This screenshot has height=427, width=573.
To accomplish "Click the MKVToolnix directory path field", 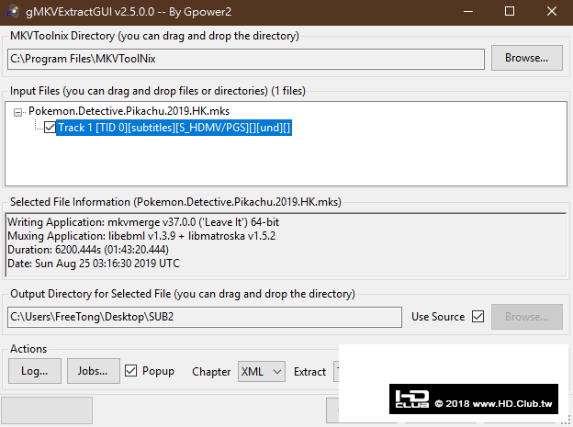I will tap(246, 59).
